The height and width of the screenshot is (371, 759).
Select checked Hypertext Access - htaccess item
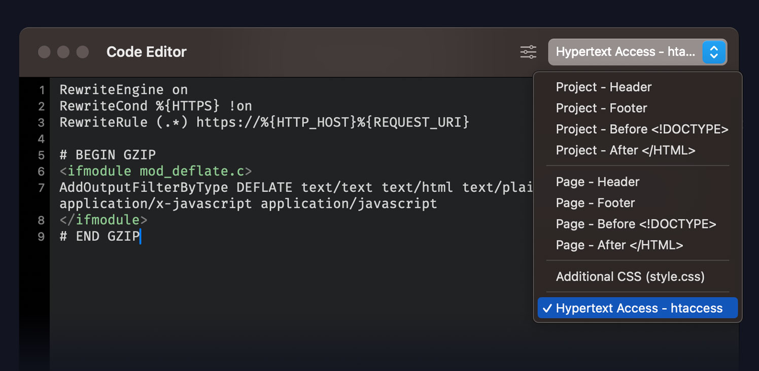639,308
